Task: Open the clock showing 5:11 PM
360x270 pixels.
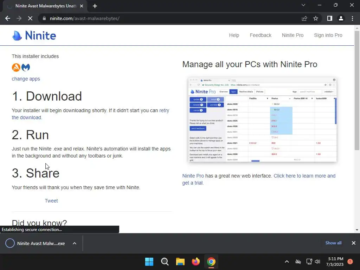Action: (x=335, y=262)
